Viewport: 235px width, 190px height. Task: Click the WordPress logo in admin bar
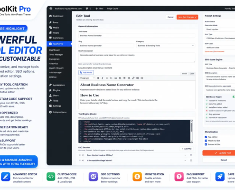[51, 9]
